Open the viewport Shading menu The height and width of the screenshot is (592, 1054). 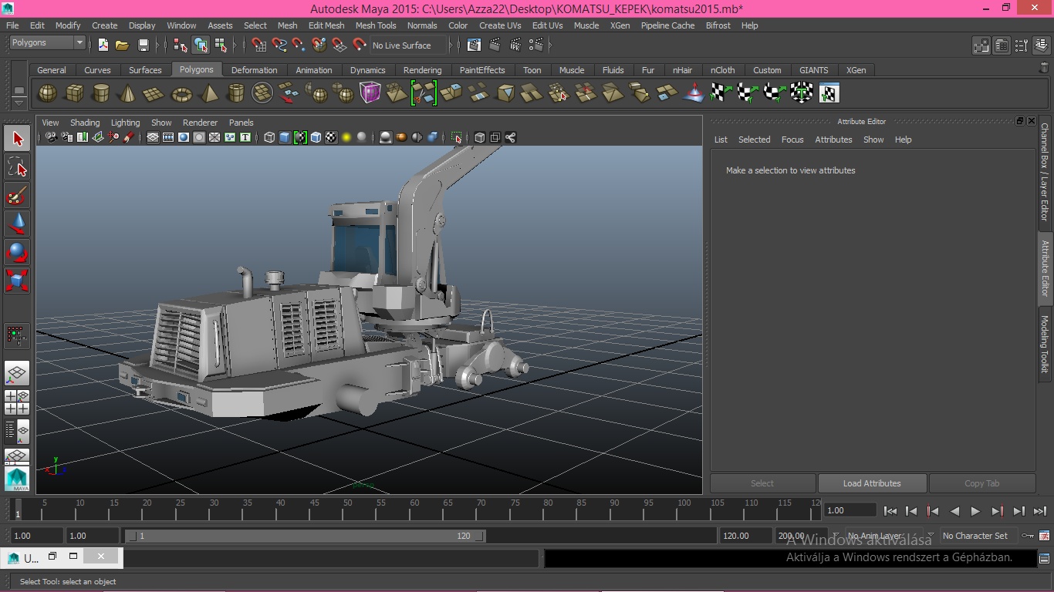85,123
